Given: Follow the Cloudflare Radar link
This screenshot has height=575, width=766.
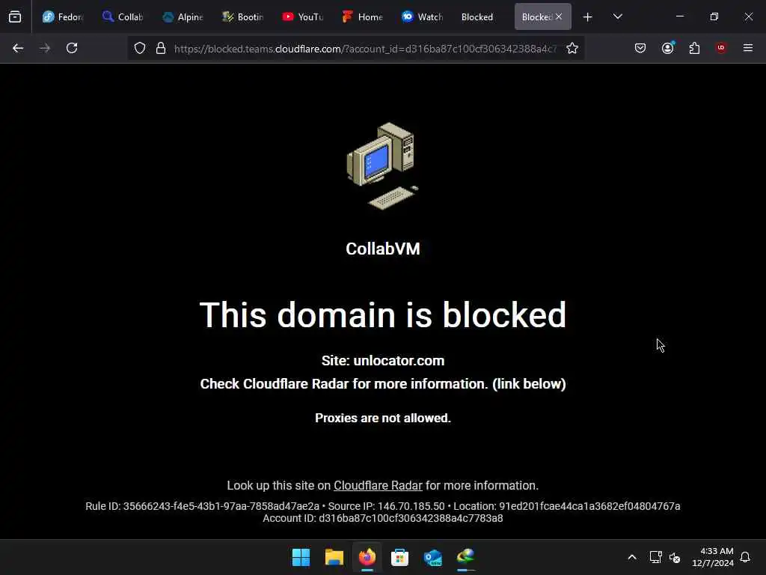Looking at the screenshot, I should (378, 485).
